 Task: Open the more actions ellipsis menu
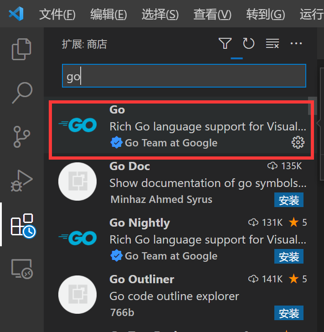(x=296, y=43)
